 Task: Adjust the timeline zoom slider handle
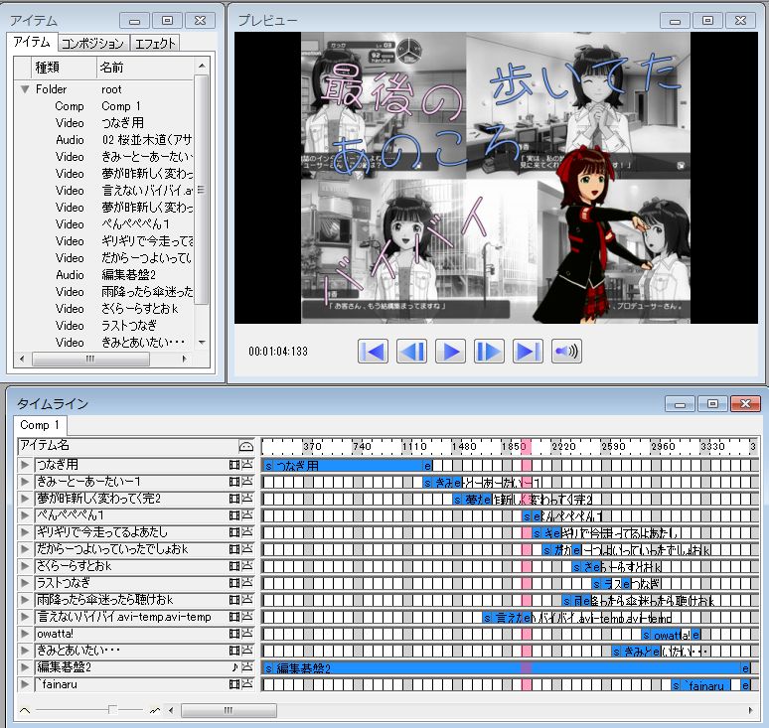[112, 710]
